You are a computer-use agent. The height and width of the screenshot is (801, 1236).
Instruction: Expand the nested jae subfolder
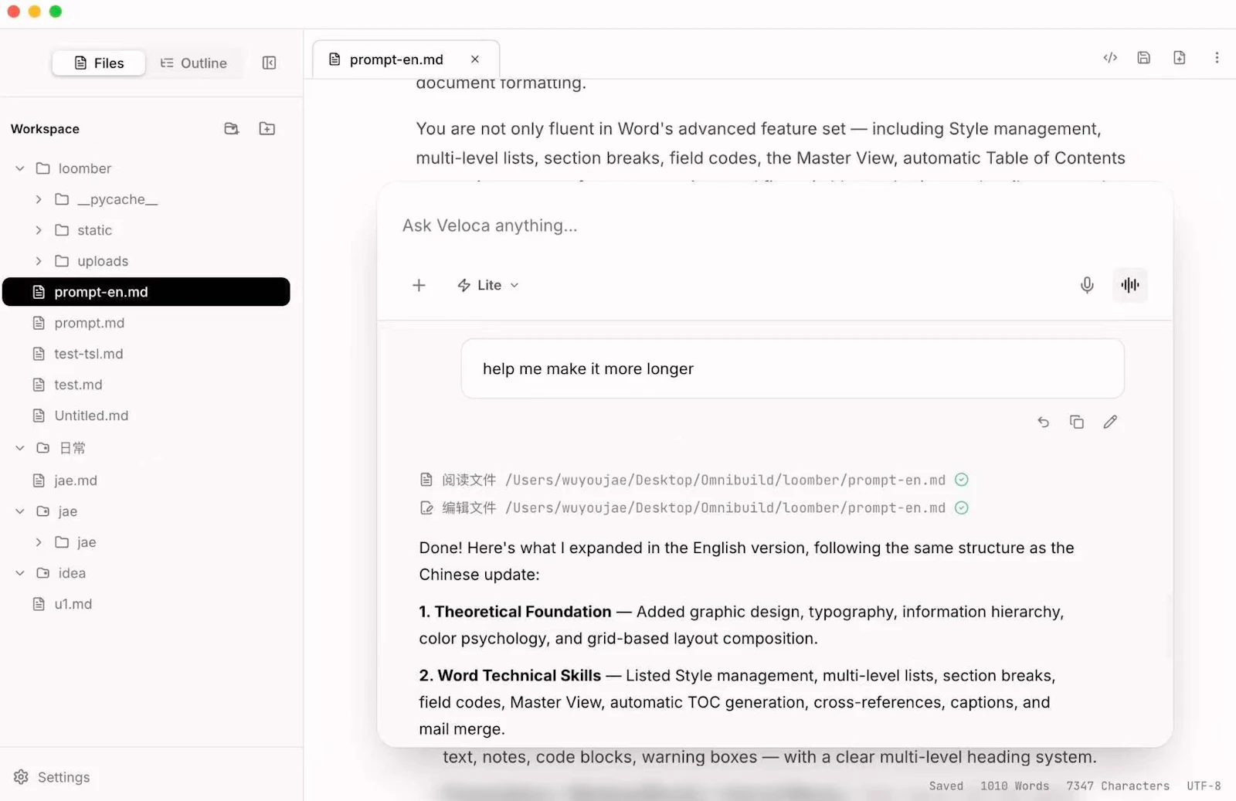click(39, 542)
